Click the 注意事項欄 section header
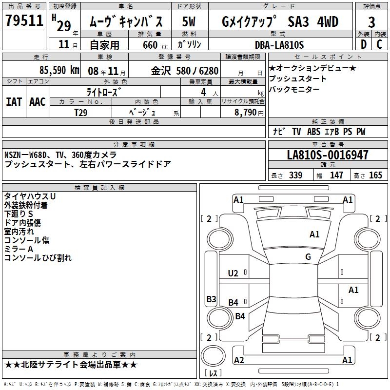Screen dimensions: 390x390 (x=134, y=144)
